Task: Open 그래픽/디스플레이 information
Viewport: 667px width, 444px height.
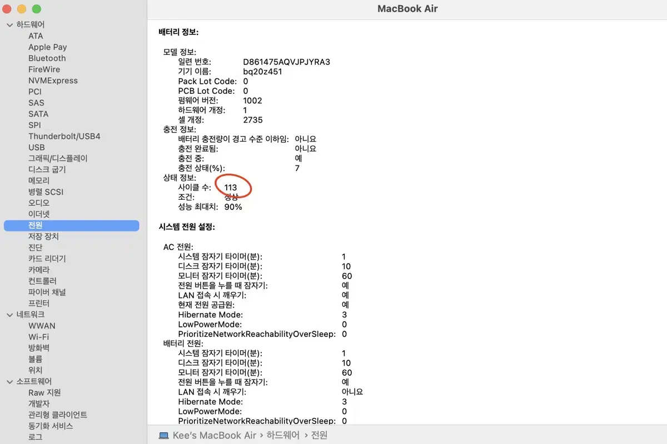Action: pyautogui.click(x=58, y=158)
